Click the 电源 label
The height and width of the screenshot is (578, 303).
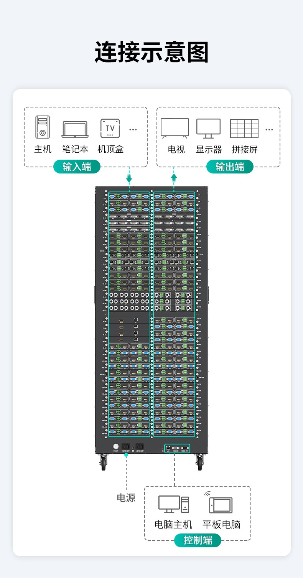coord(126,498)
